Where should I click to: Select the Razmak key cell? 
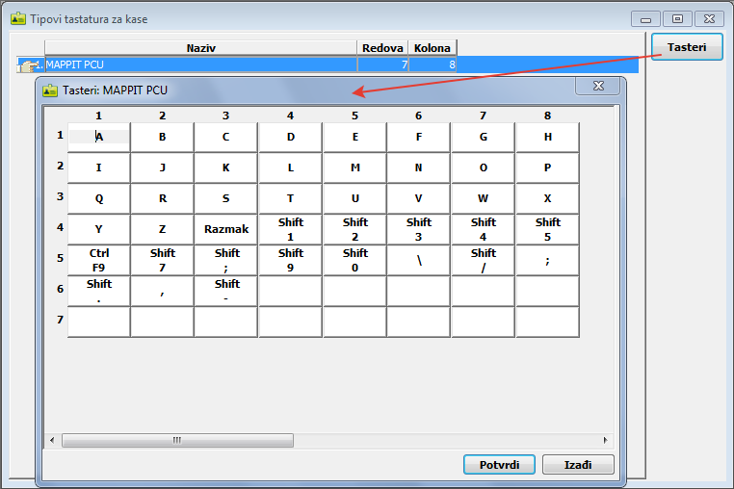pos(225,229)
